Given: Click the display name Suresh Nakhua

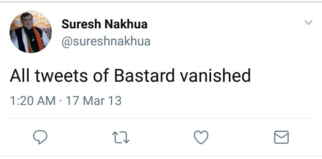Looking at the screenshot, I should point(104,24).
